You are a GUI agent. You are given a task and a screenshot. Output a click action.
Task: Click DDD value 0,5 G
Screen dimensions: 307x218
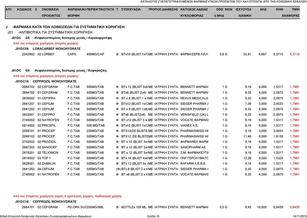(224, 207)
